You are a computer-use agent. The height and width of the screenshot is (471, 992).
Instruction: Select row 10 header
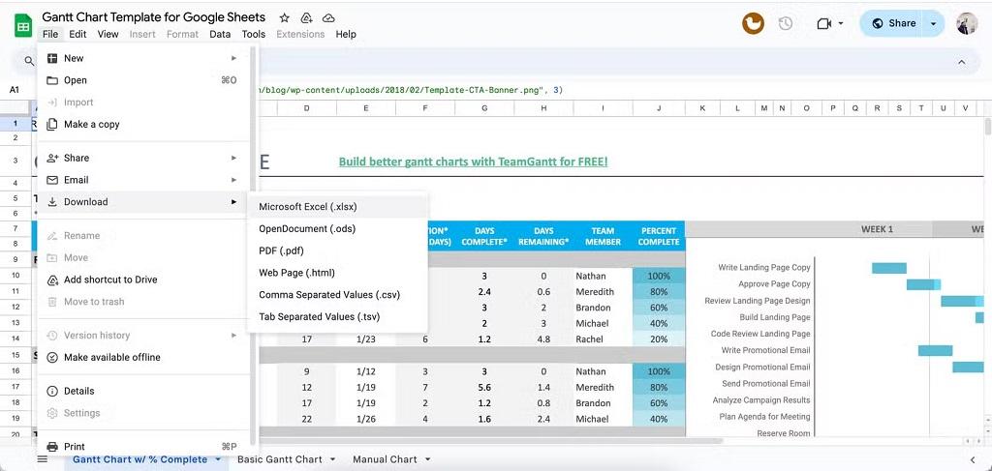pos(15,276)
